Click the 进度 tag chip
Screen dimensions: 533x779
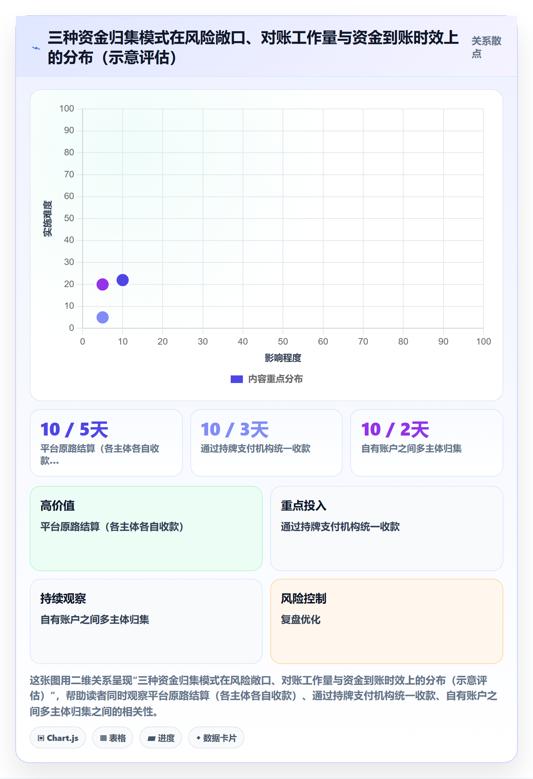click(161, 738)
